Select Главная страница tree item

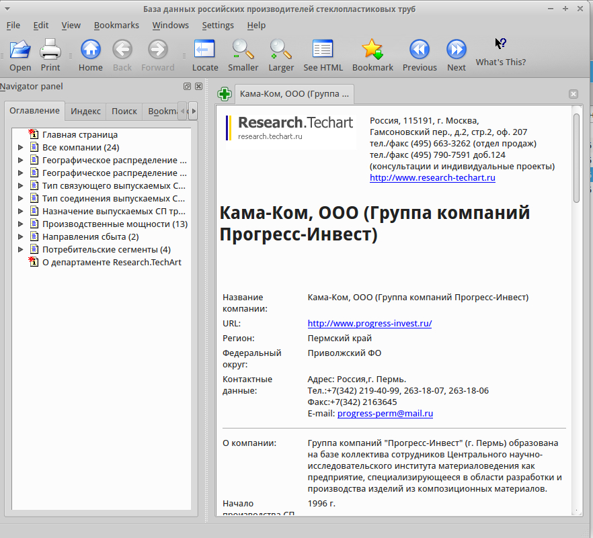(80, 135)
